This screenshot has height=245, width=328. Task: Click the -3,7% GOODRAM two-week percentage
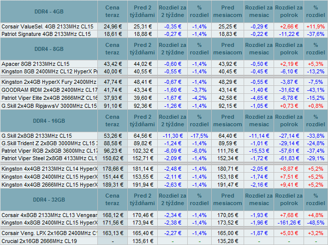click(x=199, y=90)
